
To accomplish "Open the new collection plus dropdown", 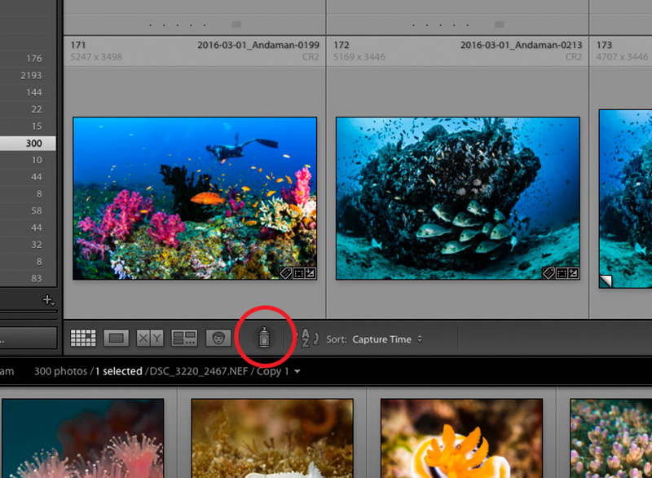I will (47, 301).
